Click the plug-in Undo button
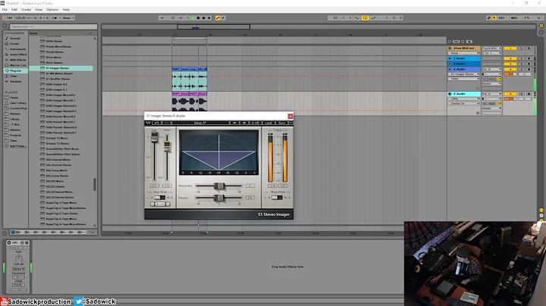Viewport: 546px width, 306px height. 157,123
